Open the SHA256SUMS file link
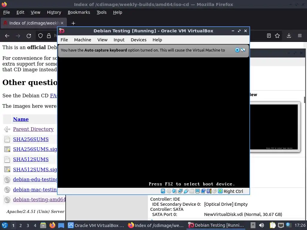 (31, 139)
